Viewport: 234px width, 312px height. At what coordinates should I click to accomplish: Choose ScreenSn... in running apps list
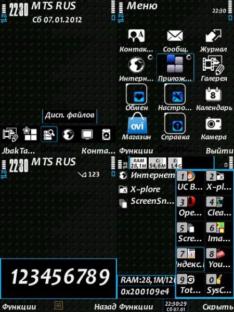pyautogui.click(x=147, y=202)
